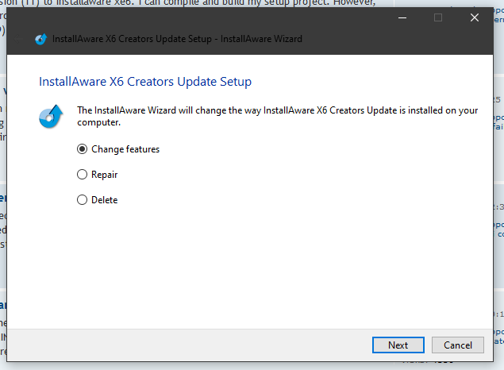
Task: Click the greyed back arrow in title bar
Action: 18,39
